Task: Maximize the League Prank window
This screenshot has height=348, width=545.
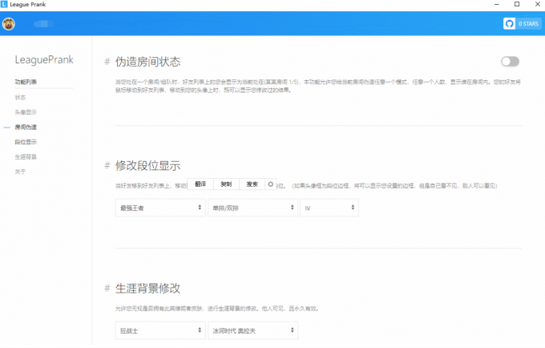Action: coord(517,4)
